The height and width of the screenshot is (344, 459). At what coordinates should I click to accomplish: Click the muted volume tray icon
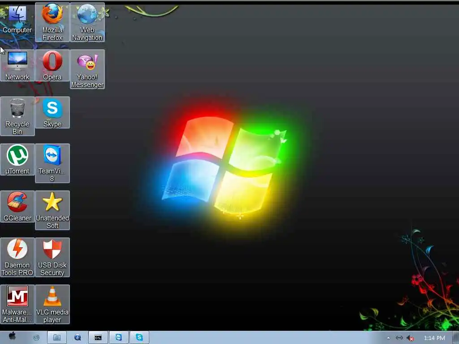[x=411, y=339]
